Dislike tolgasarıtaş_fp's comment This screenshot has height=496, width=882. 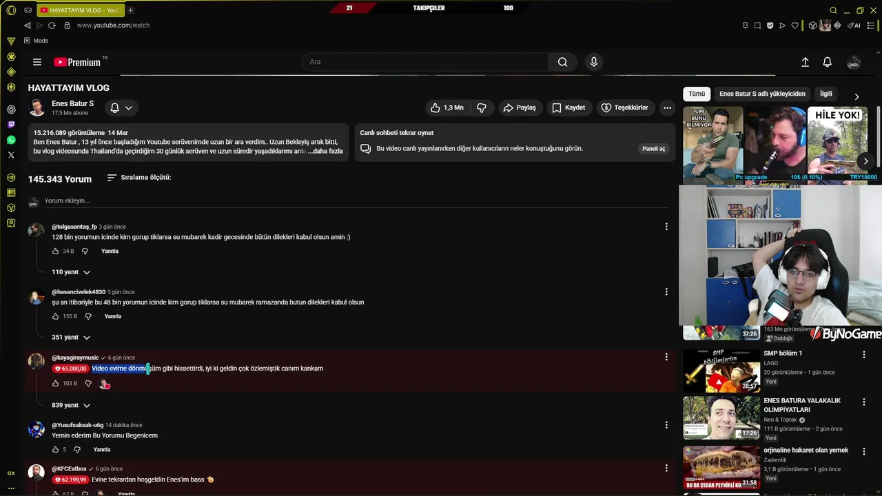[85, 251]
